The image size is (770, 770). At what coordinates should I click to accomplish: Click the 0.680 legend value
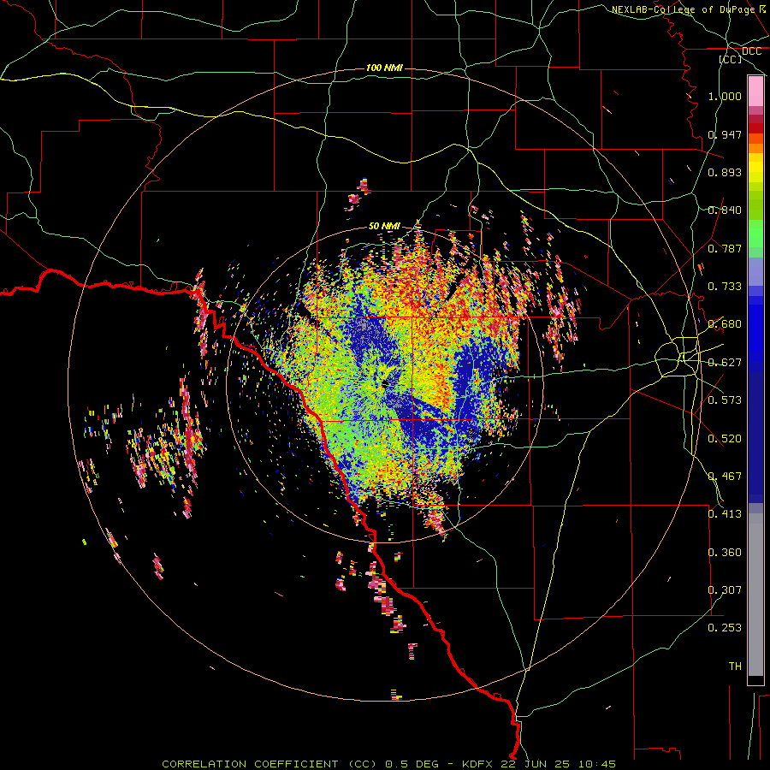725,324
